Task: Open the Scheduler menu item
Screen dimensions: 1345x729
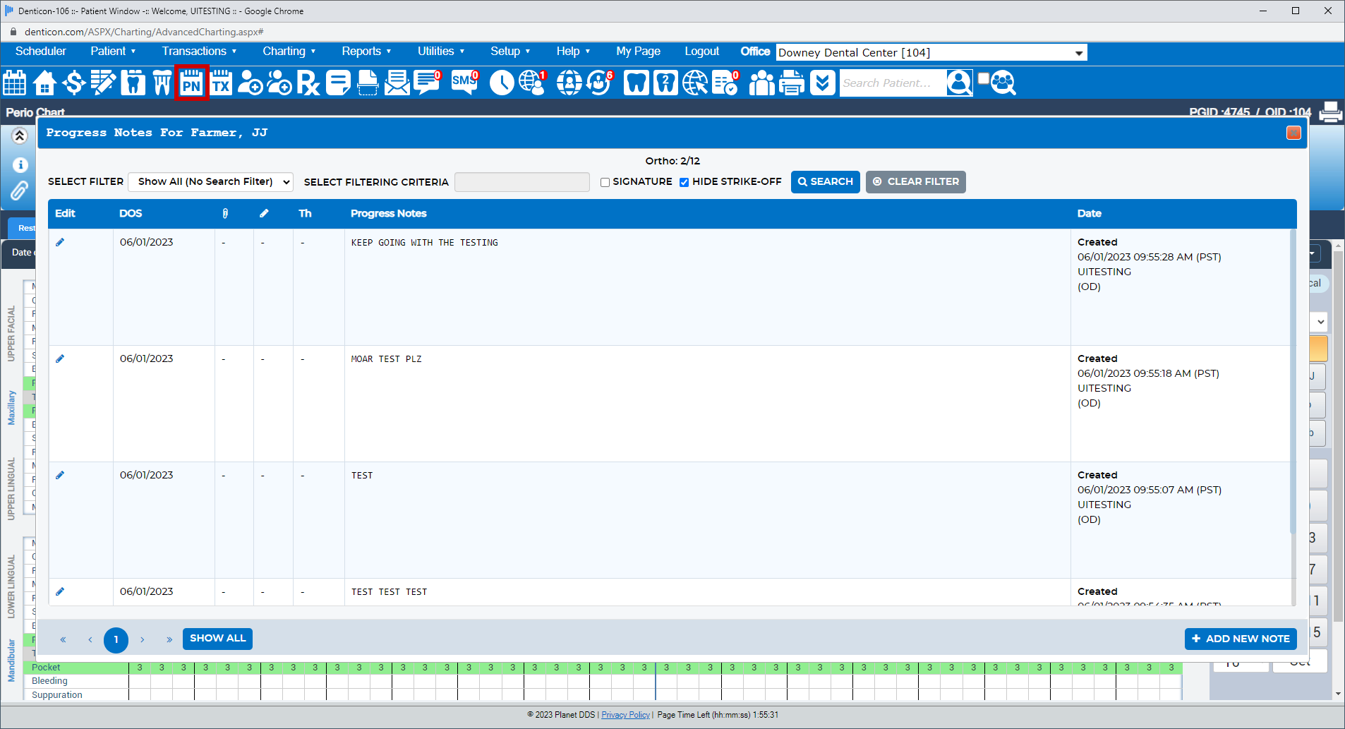Action: click(x=41, y=51)
